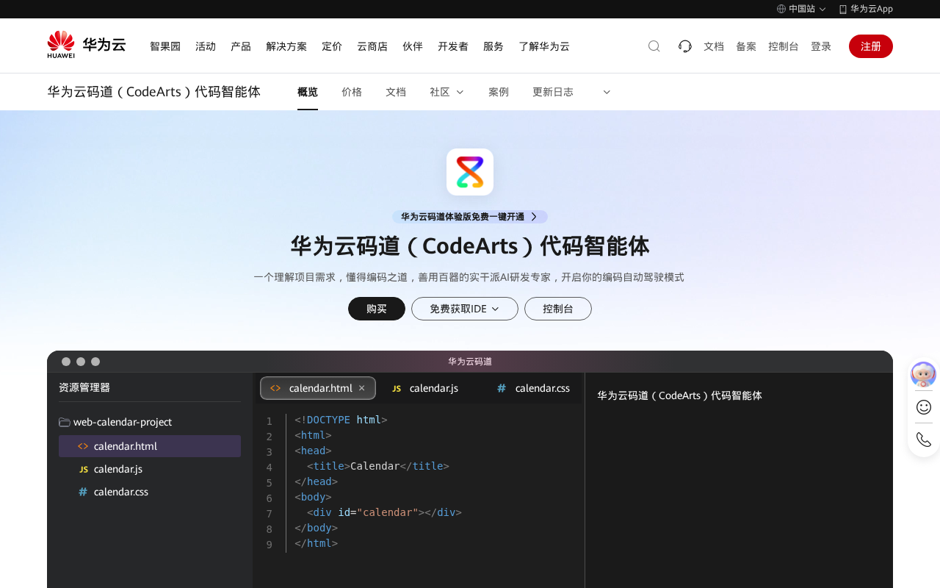Click the 华为云码道 window title text

tap(470, 362)
